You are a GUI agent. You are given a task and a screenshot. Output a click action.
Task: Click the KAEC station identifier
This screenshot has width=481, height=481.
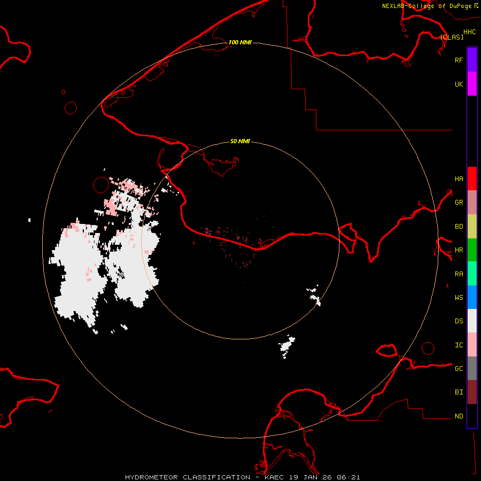tap(275, 477)
